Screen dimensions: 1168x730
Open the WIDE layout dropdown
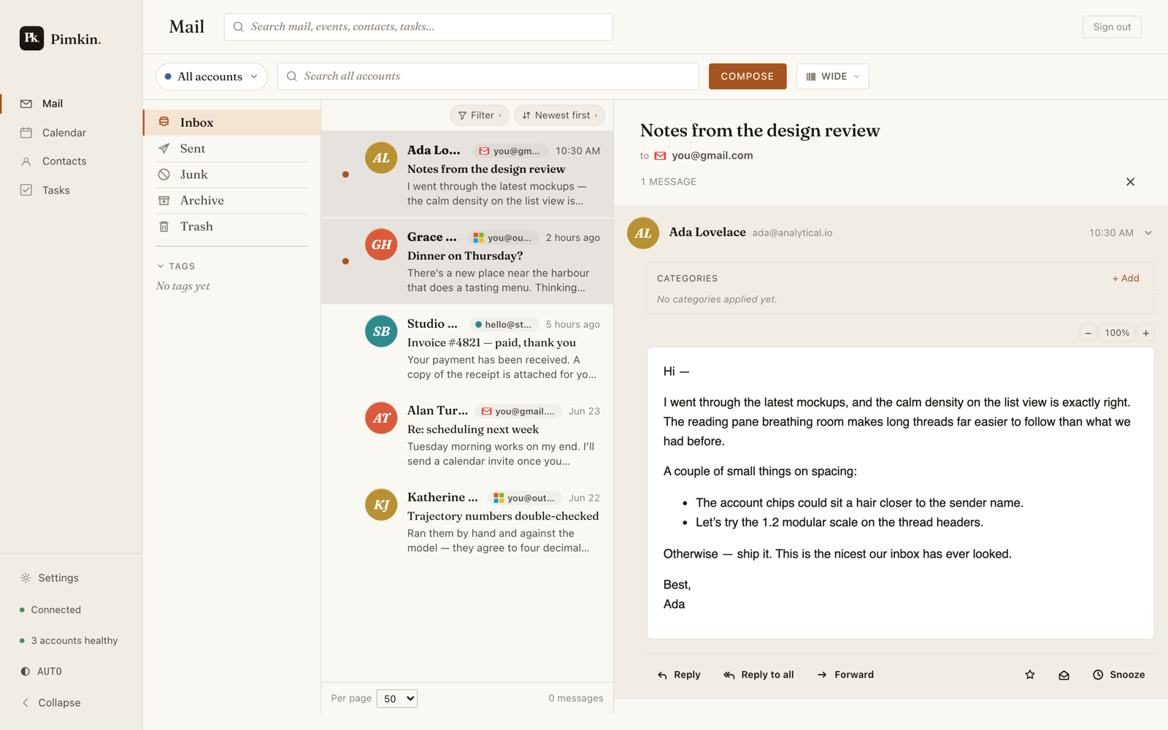point(833,77)
